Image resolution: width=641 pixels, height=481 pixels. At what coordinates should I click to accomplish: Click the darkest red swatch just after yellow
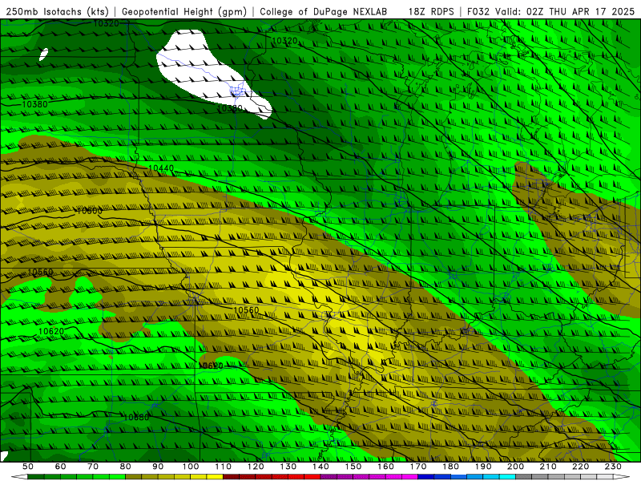tap(231, 477)
